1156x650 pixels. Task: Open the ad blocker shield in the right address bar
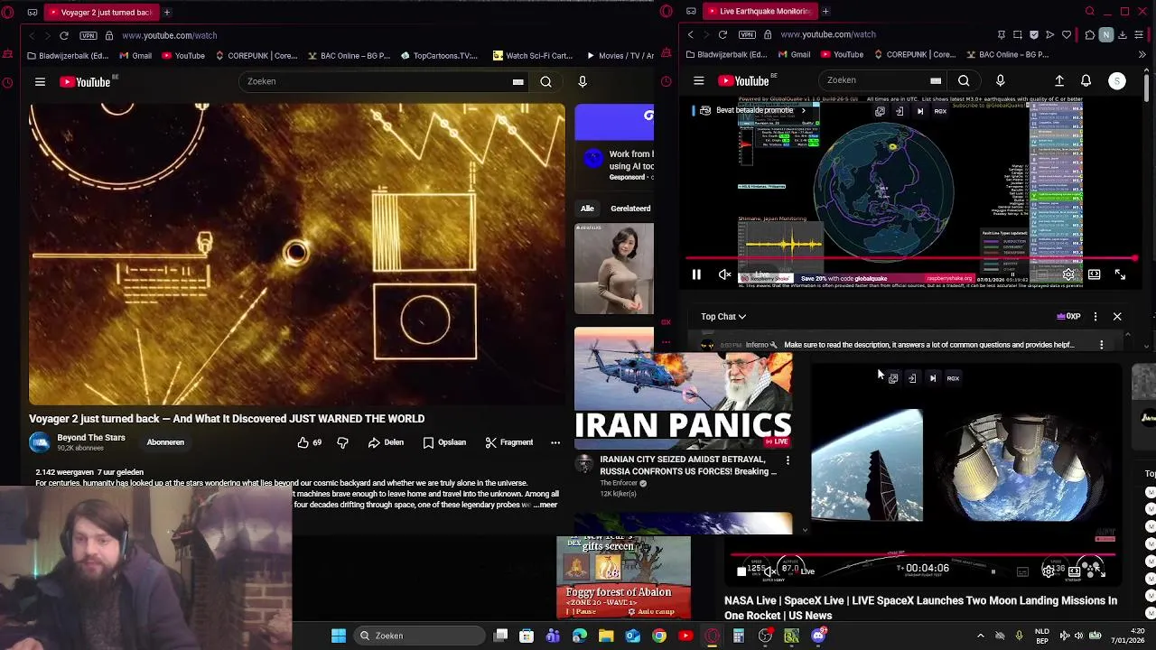[x=1034, y=34]
